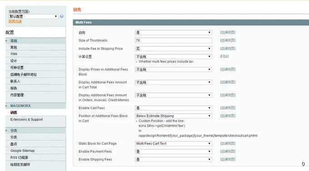Click the Enable Cart Fees label
Screen dimensions: 309x171
tap(92, 108)
